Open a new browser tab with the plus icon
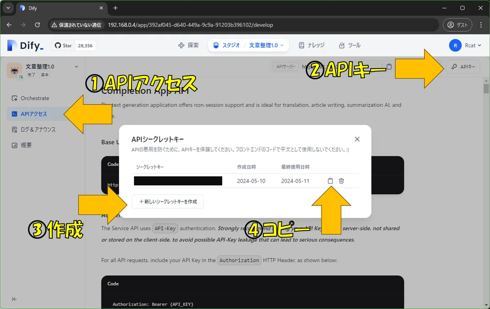Image resolution: width=490 pixels, height=309 pixels. [115, 8]
